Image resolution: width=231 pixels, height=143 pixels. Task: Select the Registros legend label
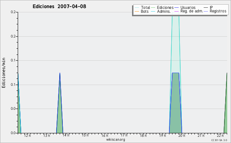(x=218, y=11)
